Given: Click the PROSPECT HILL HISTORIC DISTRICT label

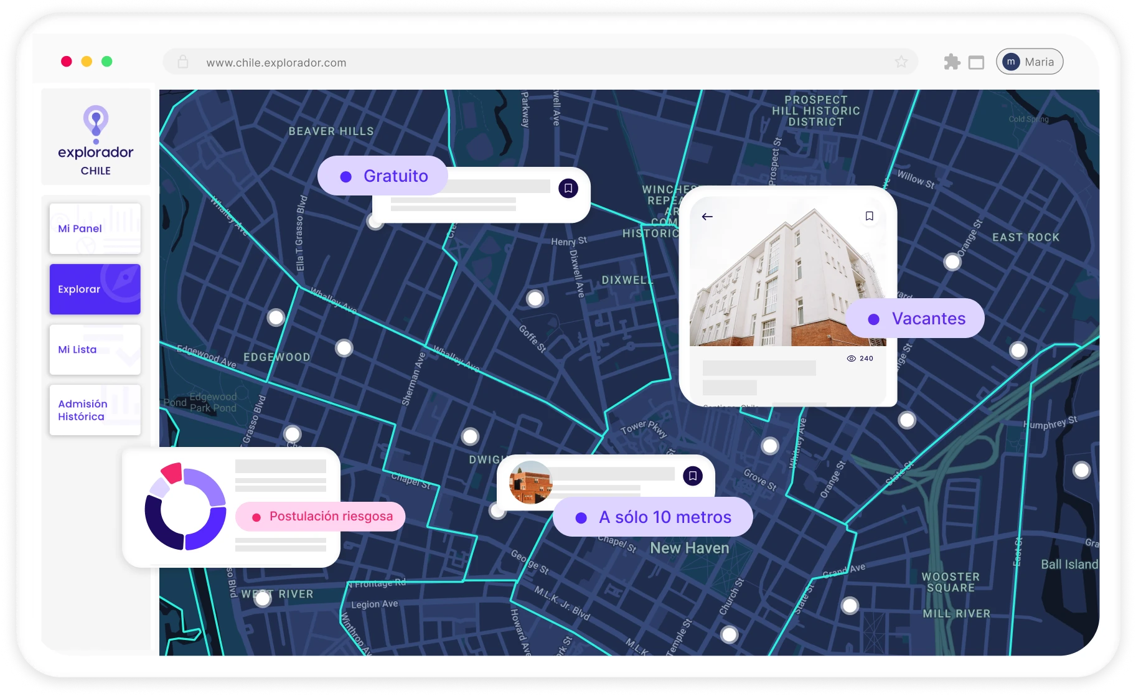Looking at the screenshot, I should pyautogui.click(x=816, y=111).
